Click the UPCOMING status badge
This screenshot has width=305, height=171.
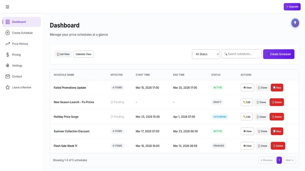point(220,117)
